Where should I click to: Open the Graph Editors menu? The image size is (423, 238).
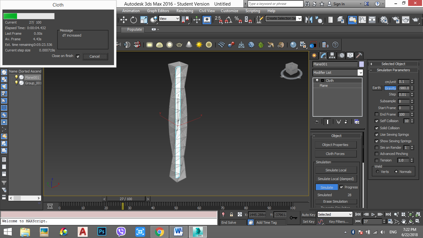158,11
